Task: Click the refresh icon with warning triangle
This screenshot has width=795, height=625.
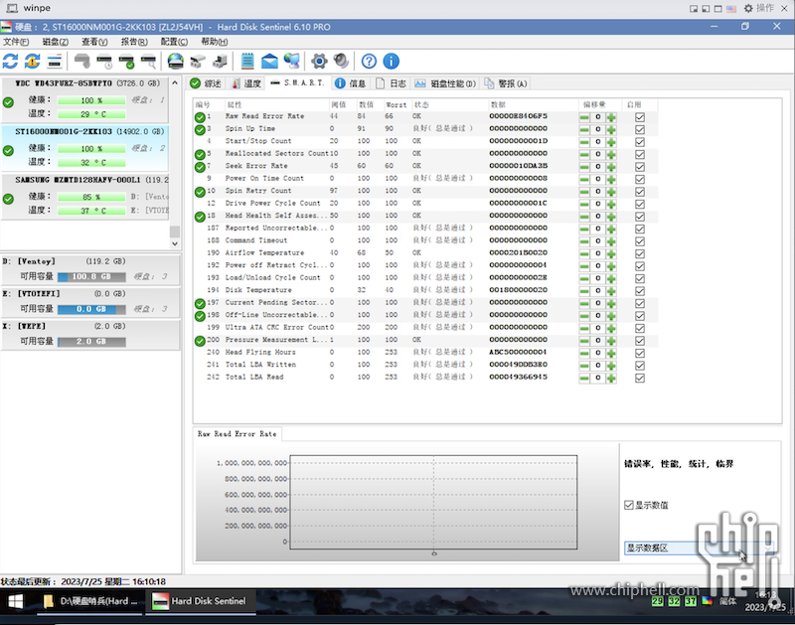Action: point(33,62)
